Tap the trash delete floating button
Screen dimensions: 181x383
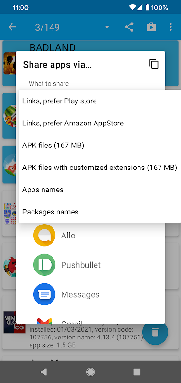point(155,332)
